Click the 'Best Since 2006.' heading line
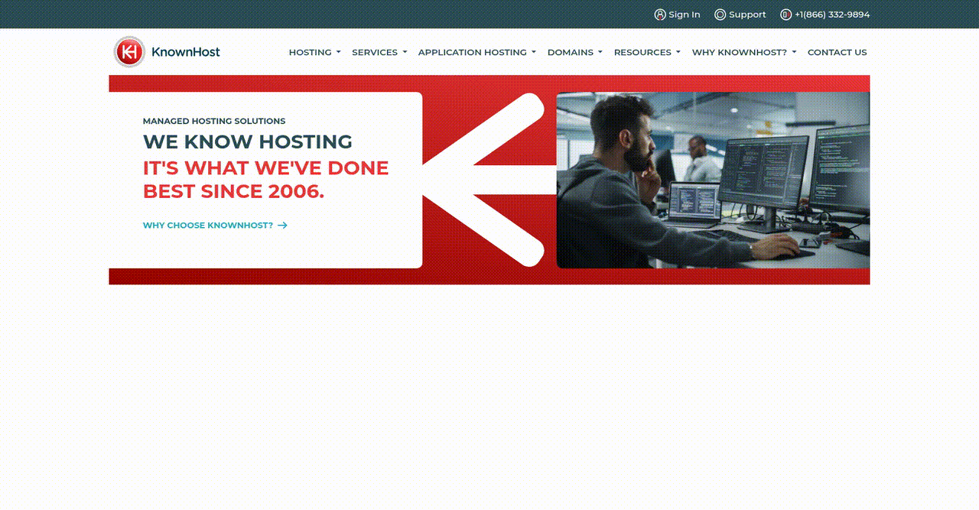 pyautogui.click(x=233, y=191)
